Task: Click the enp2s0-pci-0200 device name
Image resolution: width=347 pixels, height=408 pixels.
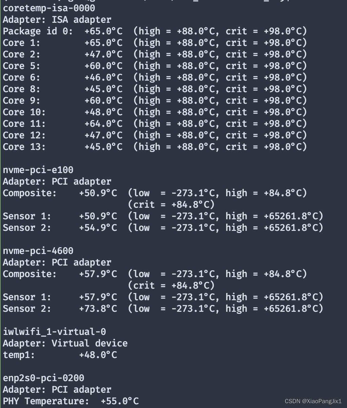Action: (x=43, y=378)
